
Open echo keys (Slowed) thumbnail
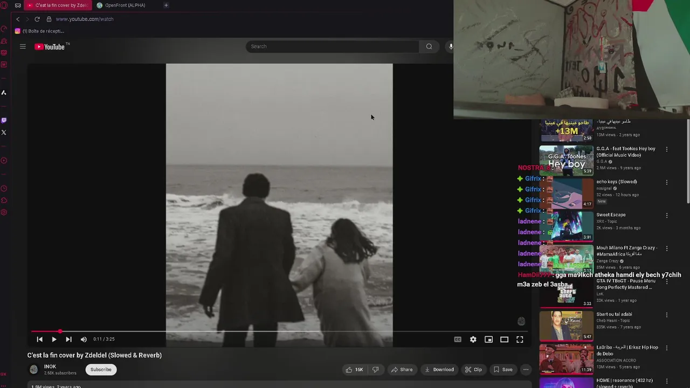tap(566, 193)
